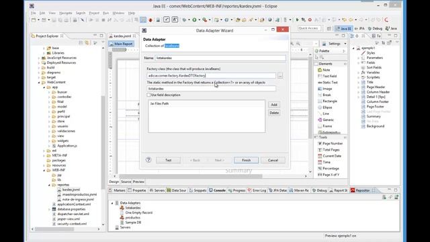Switch to Design tab of editor

coord(114,182)
